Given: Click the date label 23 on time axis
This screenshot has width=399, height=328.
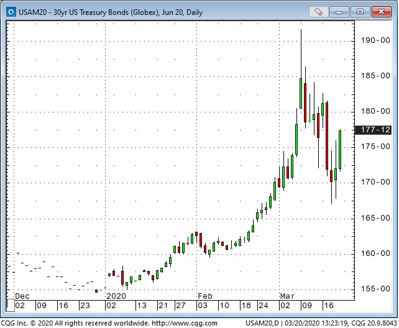Looking at the screenshot, I should pos(85,306).
